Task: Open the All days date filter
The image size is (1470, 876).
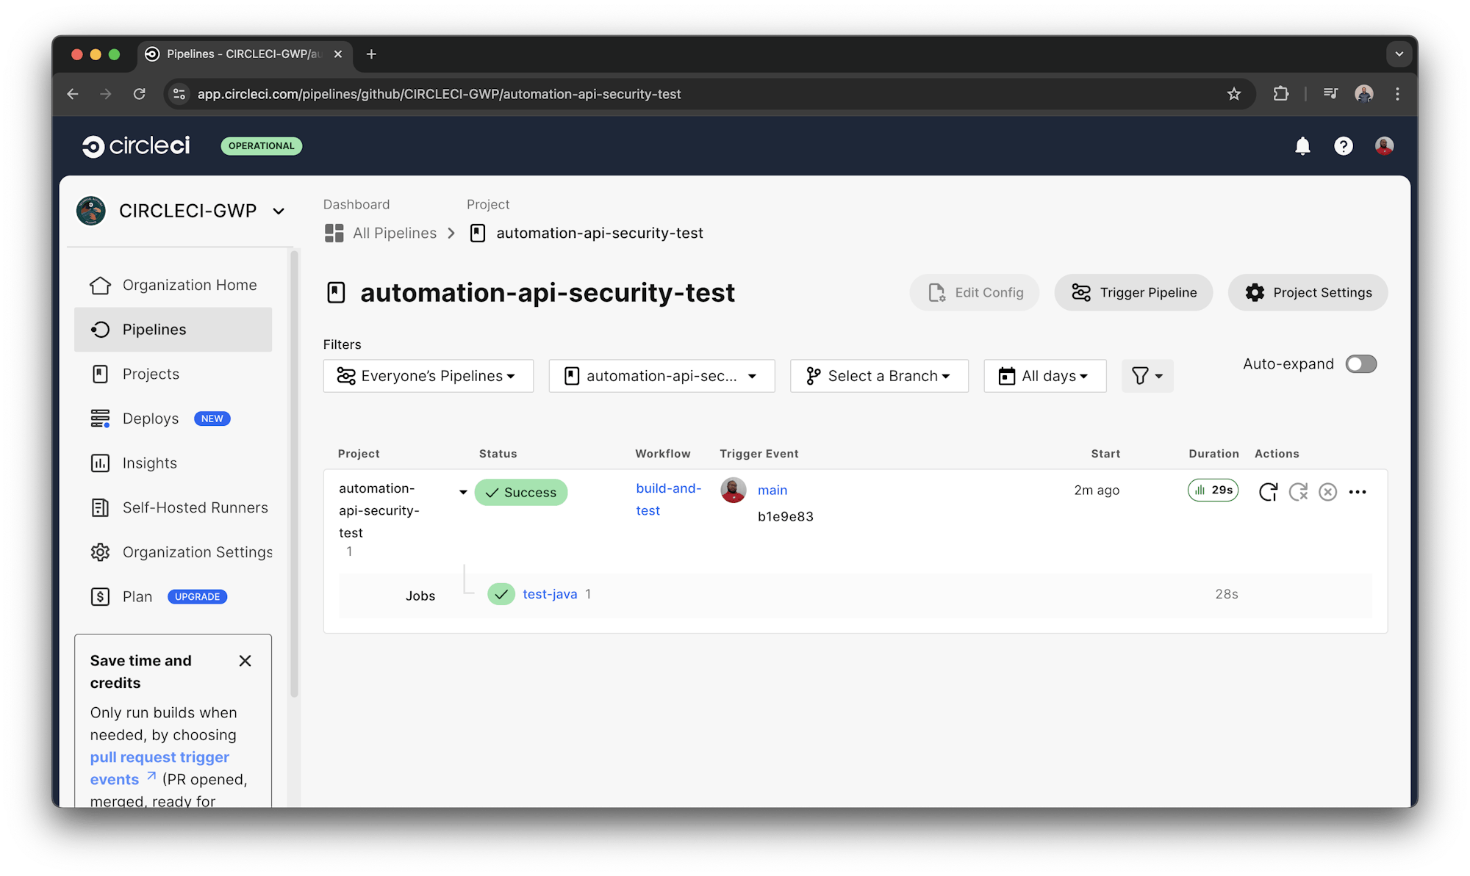Action: [x=1044, y=376]
